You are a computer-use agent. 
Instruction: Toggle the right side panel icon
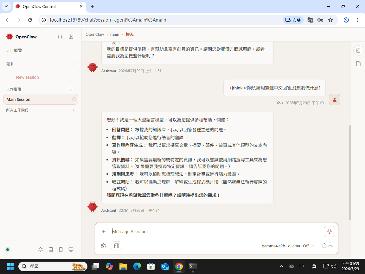coord(358,50)
